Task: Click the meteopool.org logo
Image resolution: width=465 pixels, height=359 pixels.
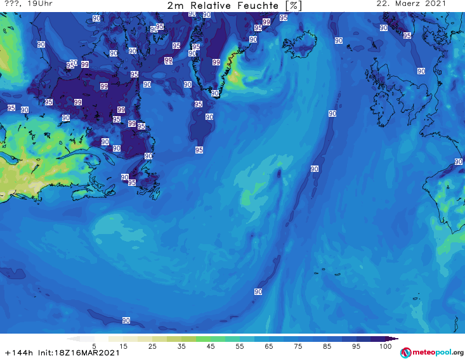Action: tap(432, 353)
